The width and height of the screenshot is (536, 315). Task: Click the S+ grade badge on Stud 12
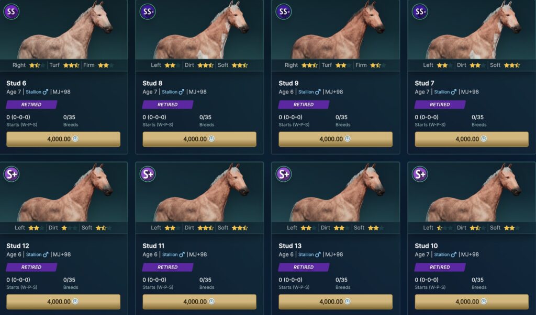12,174
